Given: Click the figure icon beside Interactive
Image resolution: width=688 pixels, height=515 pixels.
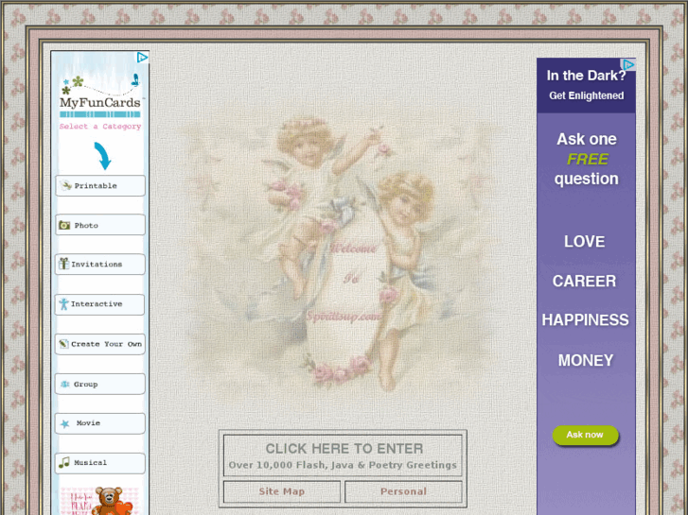Looking at the screenshot, I should (64, 303).
